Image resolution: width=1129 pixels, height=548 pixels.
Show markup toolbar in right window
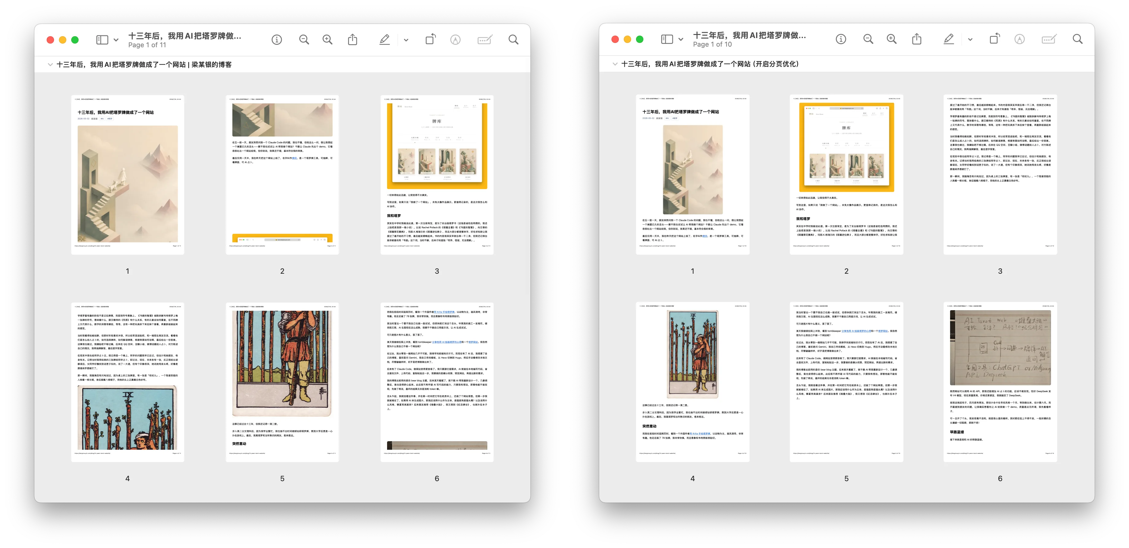coord(1019,39)
